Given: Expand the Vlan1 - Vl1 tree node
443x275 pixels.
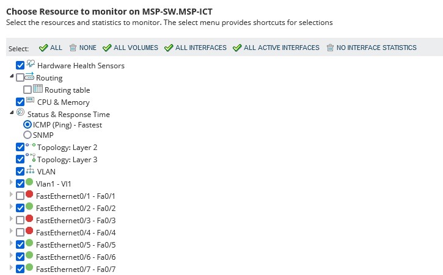Looking at the screenshot, I should [11, 183].
